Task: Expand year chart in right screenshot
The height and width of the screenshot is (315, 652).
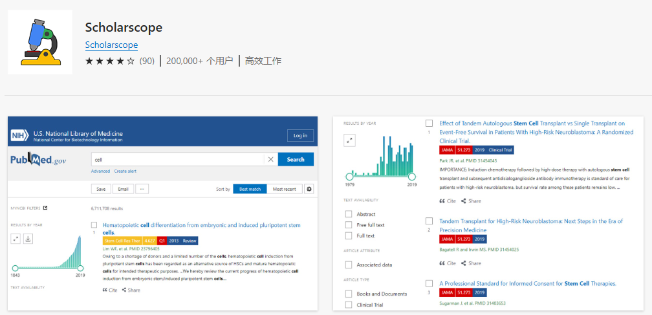Action: coord(350,140)
